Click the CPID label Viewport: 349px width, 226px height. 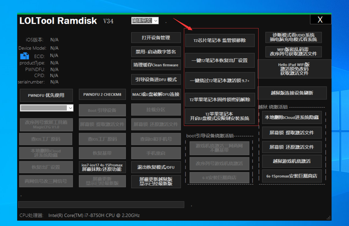(x=39, y=76)
